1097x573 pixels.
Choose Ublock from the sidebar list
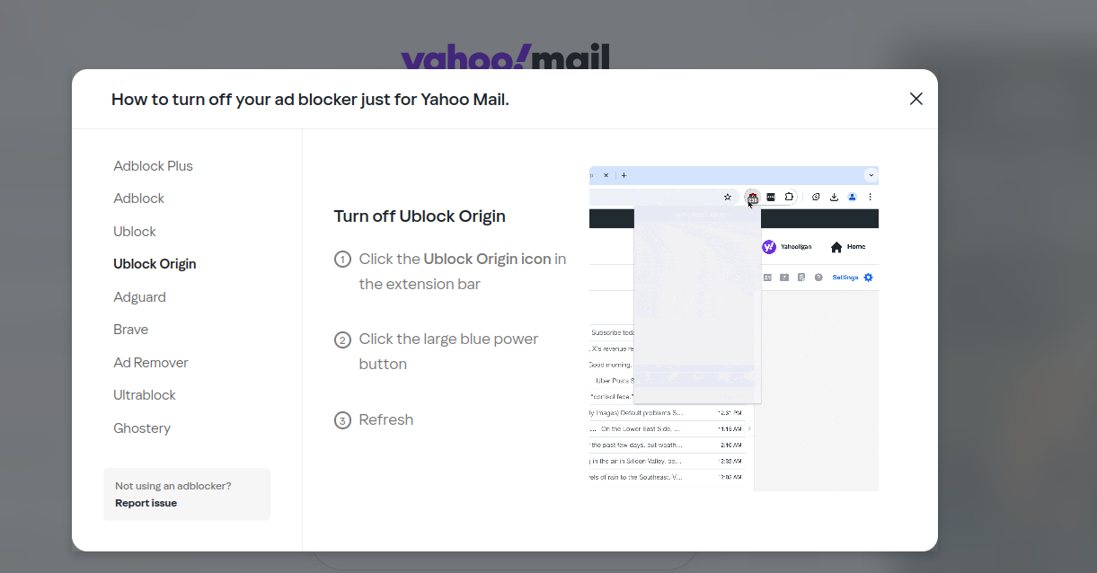tap(135, 232)
